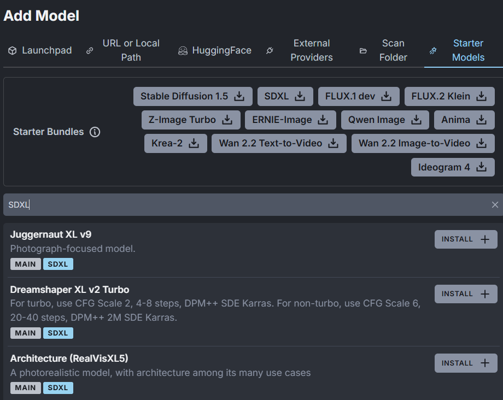Click the link icon beside URL or Local Path
Viewport: 503px width, 400px height.
(x=90, y=51)
